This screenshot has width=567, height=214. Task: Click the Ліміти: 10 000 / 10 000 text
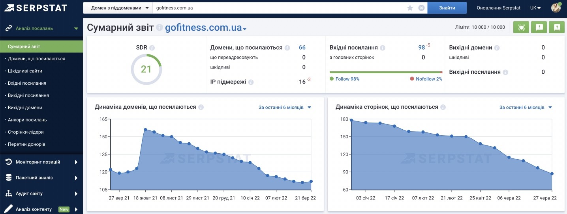[480, 27]
